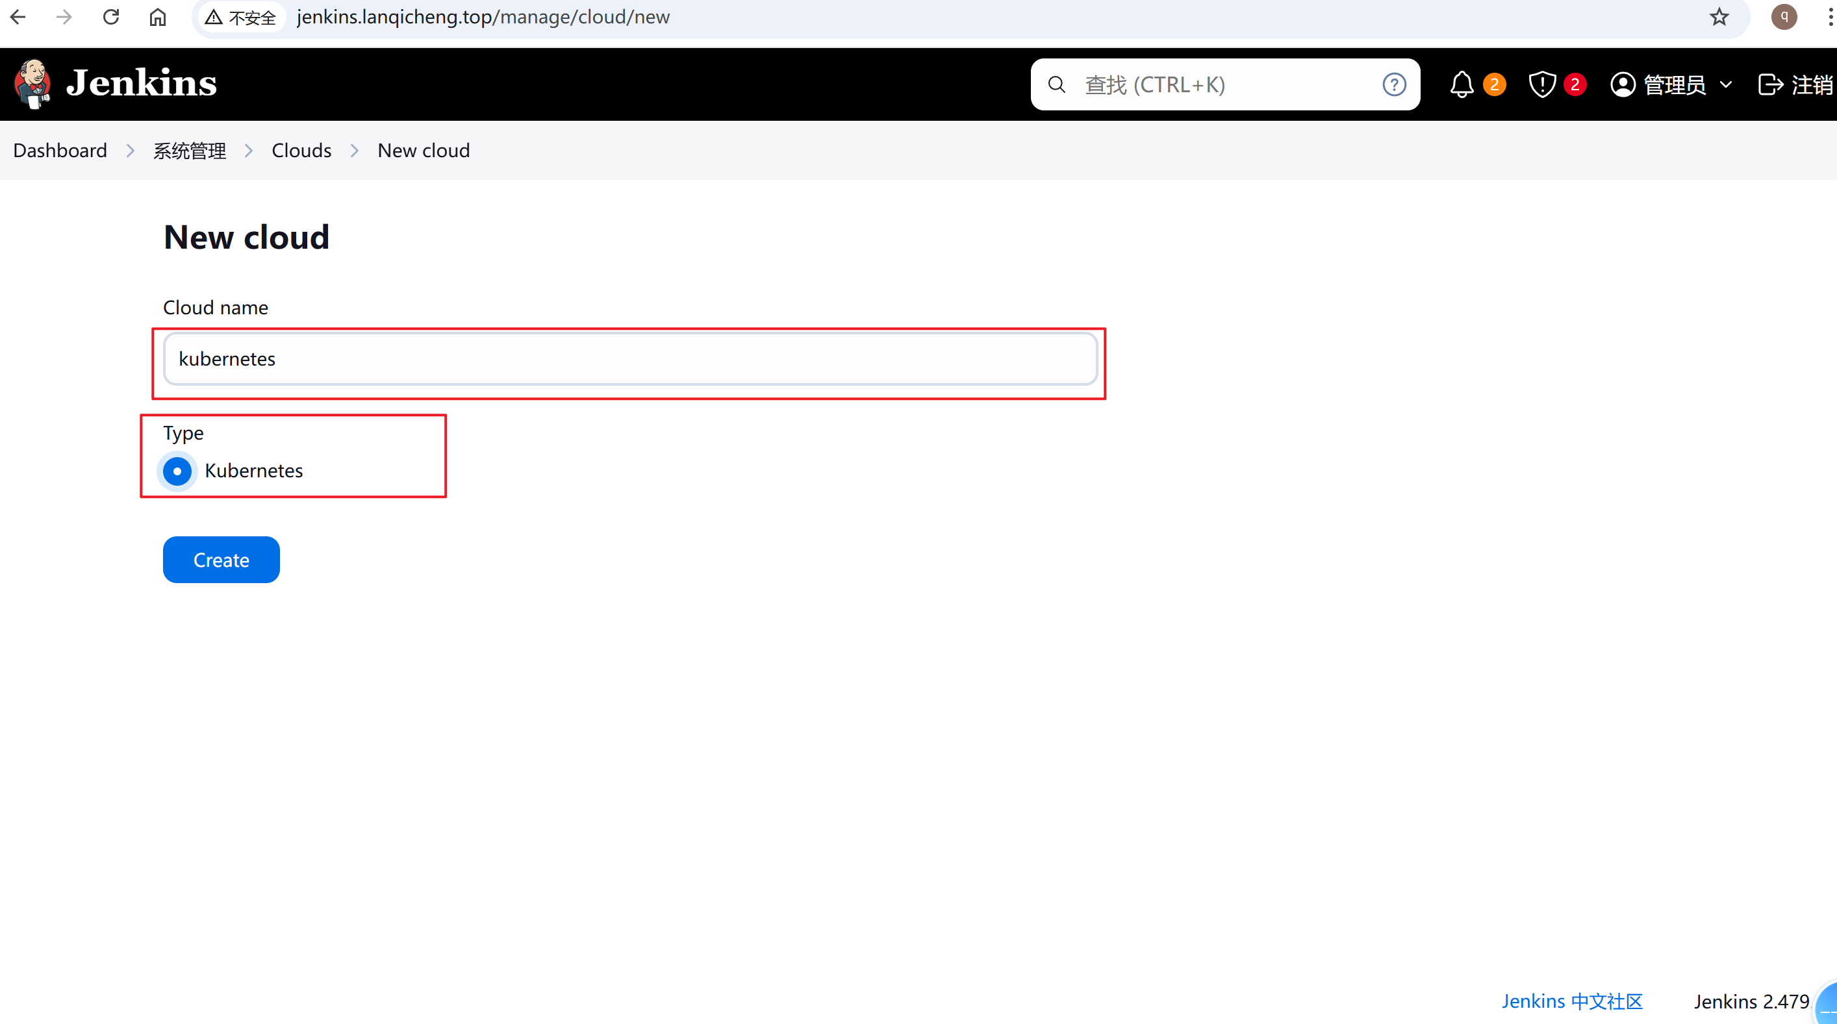The width and height of the screenshot is (1837, 1024).
Task: Click the browser address bar URL
Action: point(483,17)
